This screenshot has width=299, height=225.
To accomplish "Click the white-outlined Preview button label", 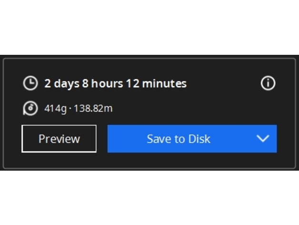I will click(x=59, y=139).
